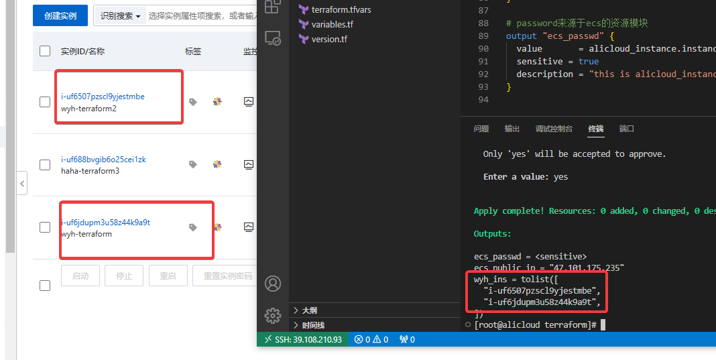Click the 创建实例 button
The width and height of the screenshot is (716, 360).
pos(60,15)
